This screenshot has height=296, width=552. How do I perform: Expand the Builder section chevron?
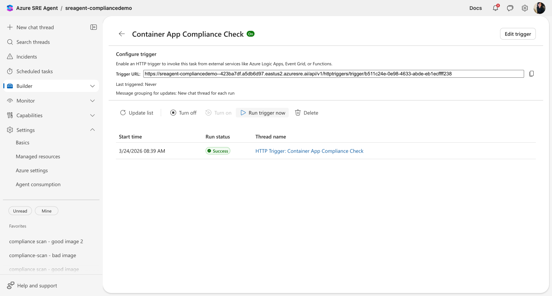click(x=92, y=86)
